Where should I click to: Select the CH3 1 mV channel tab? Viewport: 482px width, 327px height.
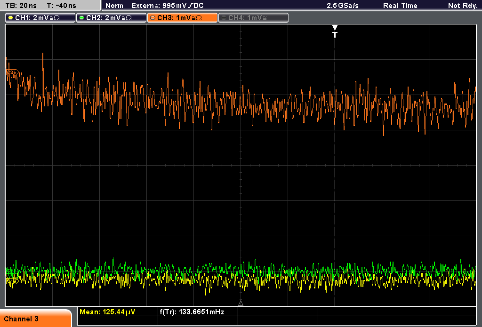pos(182,18)
